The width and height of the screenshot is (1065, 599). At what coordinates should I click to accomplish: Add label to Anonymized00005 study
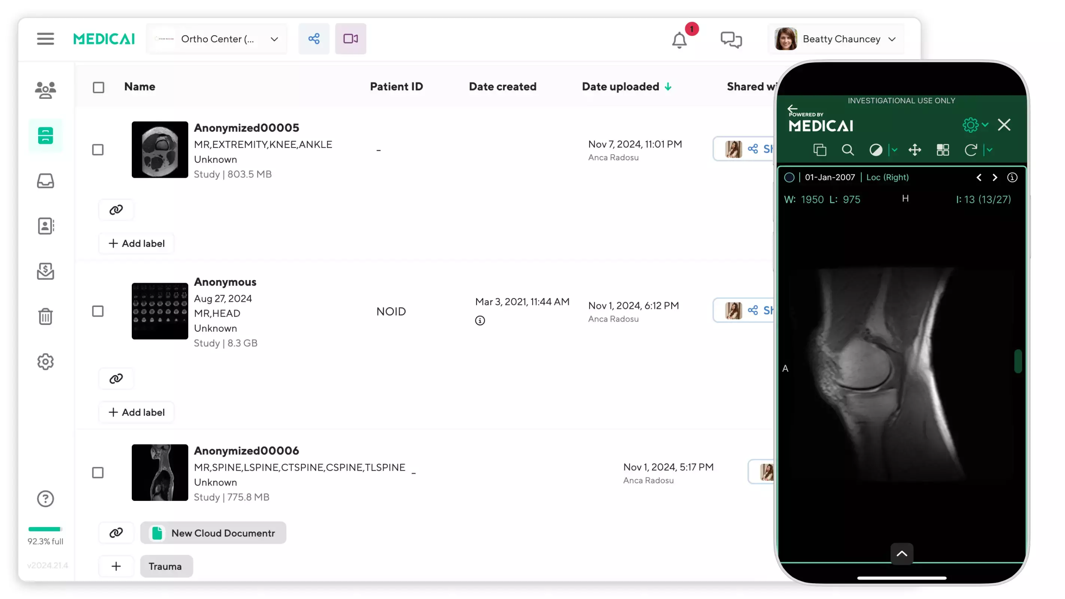pos(136,243)
